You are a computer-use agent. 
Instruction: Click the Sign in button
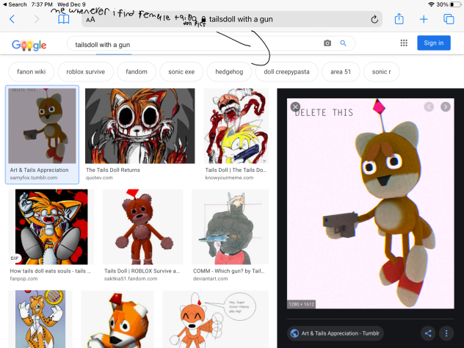click(x=433, y=43)
